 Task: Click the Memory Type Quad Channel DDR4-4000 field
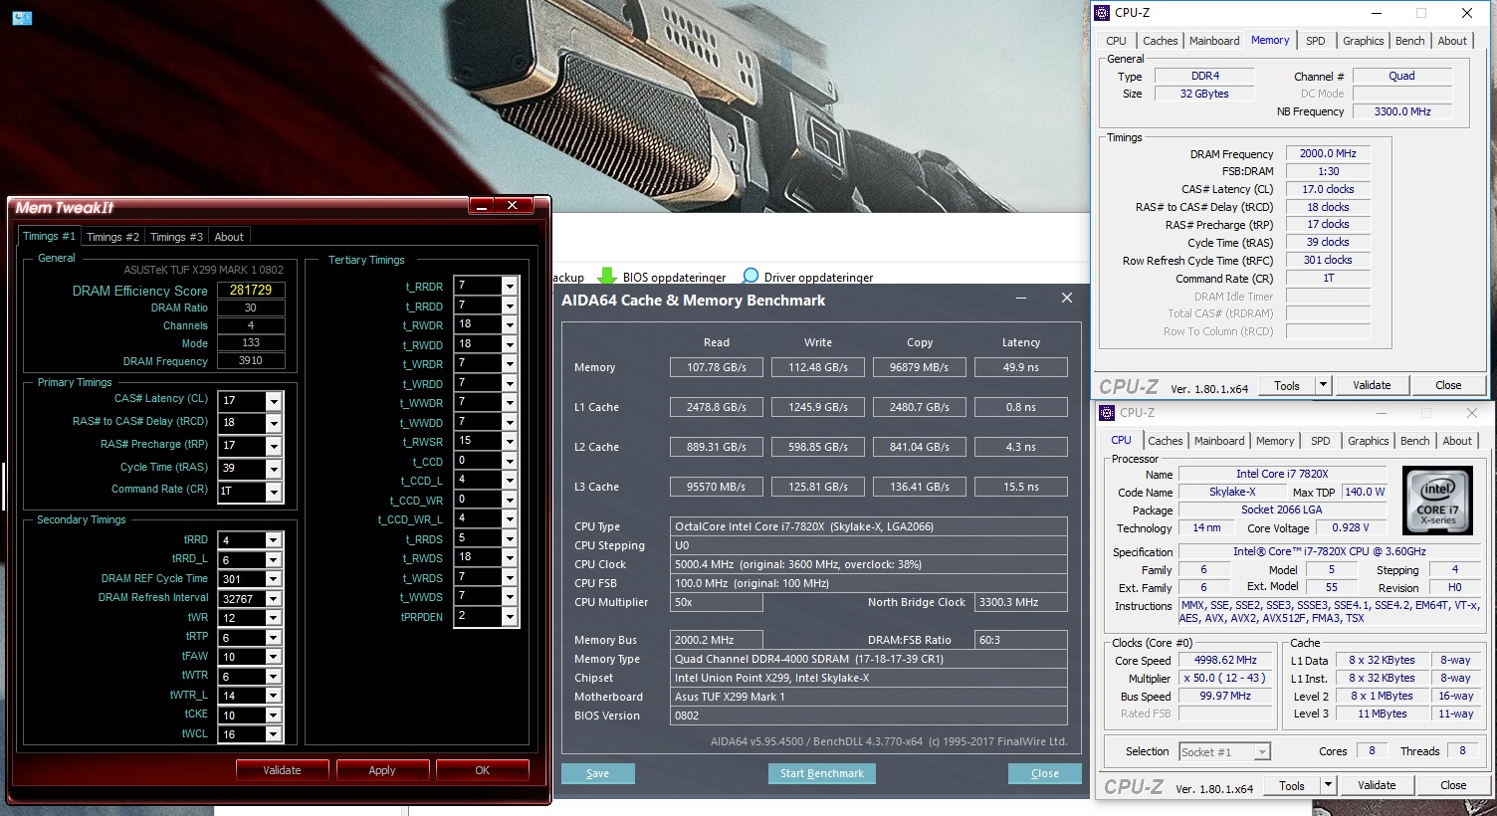pos(869,659)
